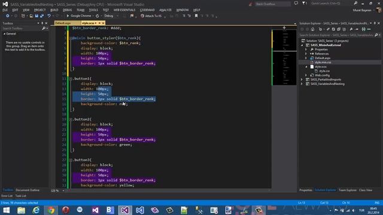
Task: Click the green braces icon in Solution Explorer
Action: pyautogui.click(x=363, y=29)
